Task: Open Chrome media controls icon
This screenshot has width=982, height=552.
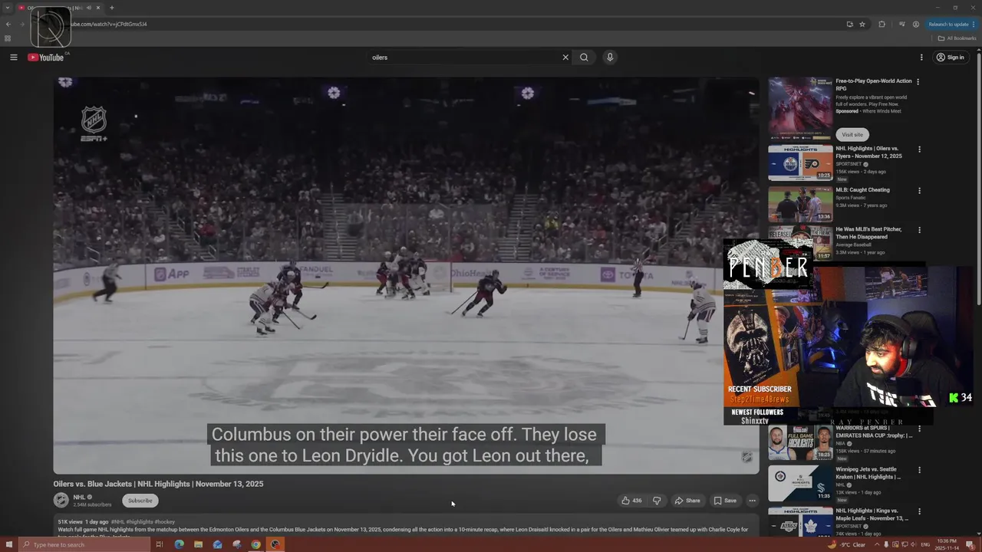Action: pos(901,24)
